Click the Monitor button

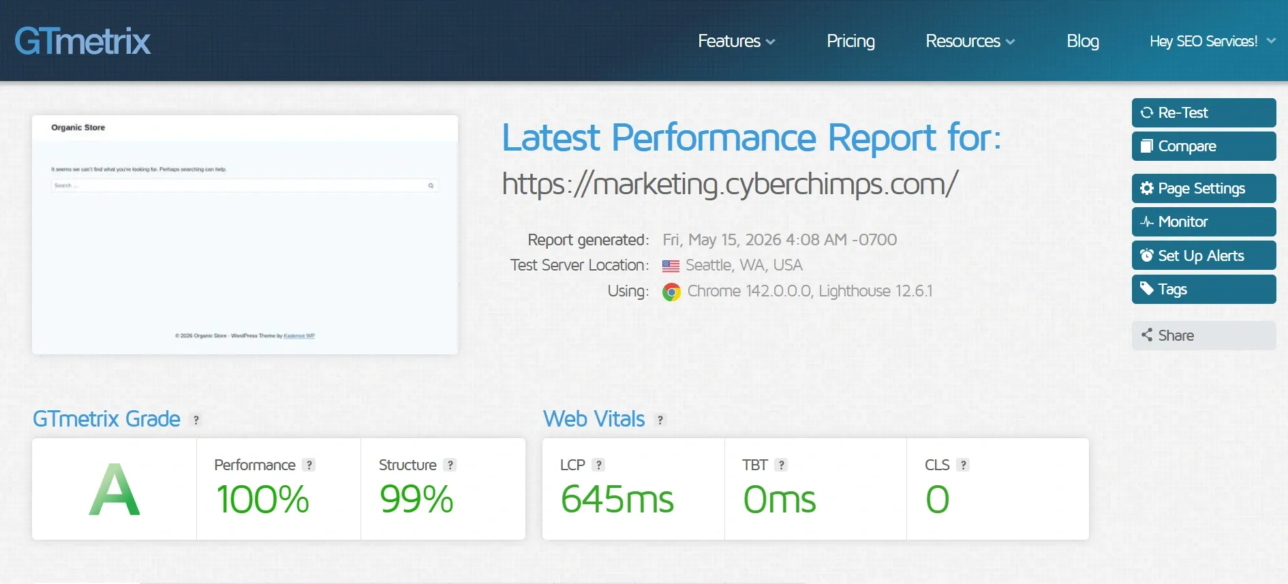1204,221
